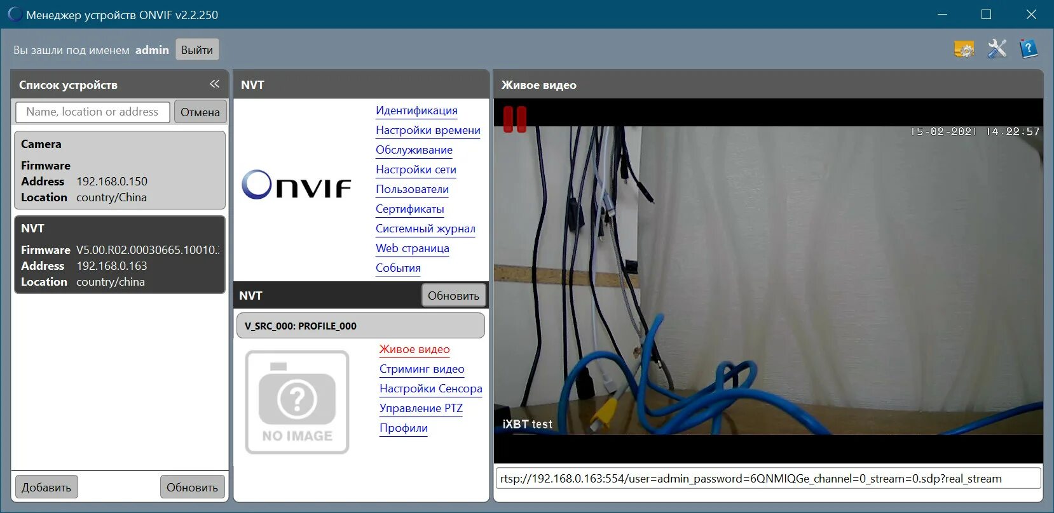Open the Настройки времени link
The height and width of the screenshot is (513, 1054).
tap(428, 130)
